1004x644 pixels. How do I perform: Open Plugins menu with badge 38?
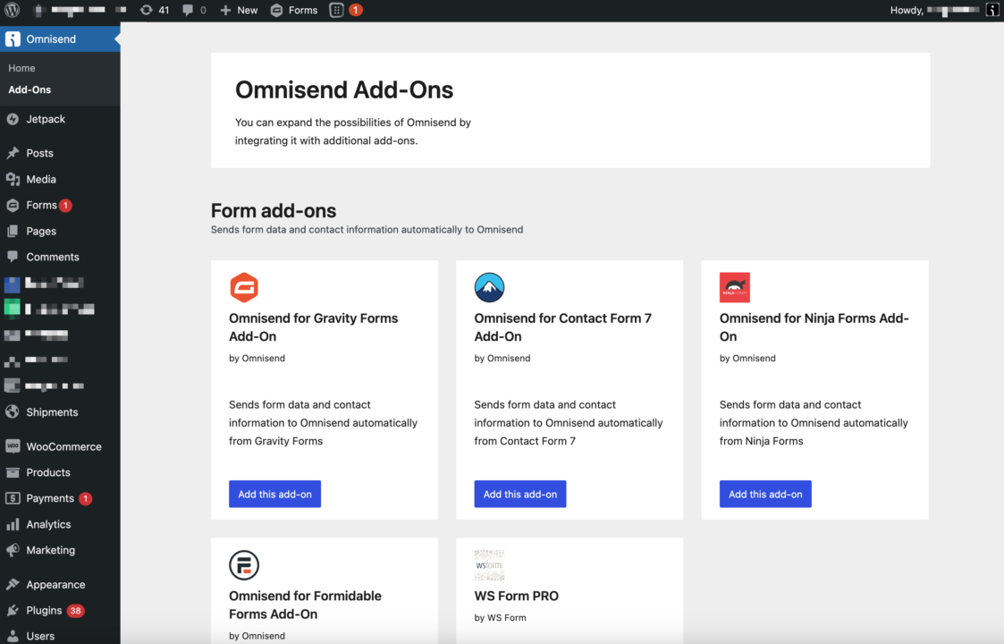coord(55,610)
